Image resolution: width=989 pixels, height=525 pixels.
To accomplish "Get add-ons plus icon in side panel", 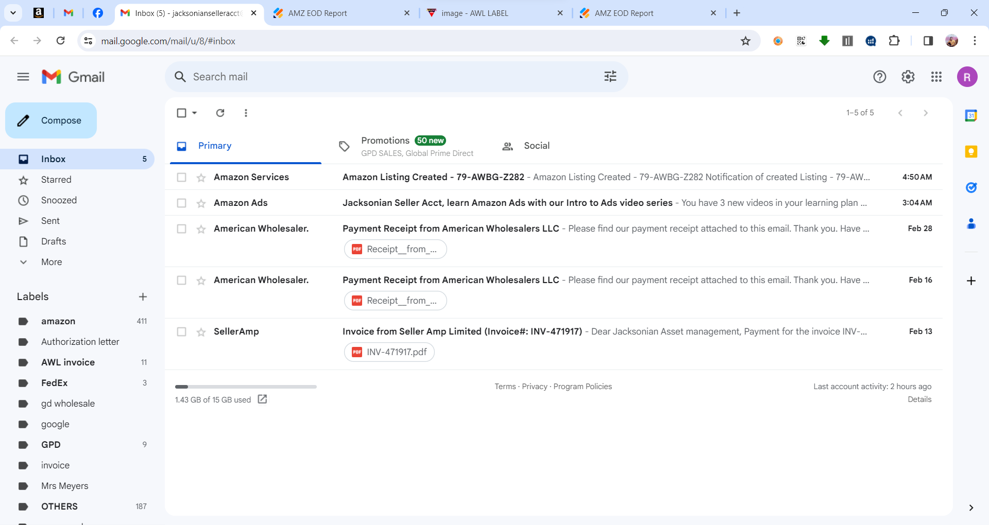I will tap(971, 281).
